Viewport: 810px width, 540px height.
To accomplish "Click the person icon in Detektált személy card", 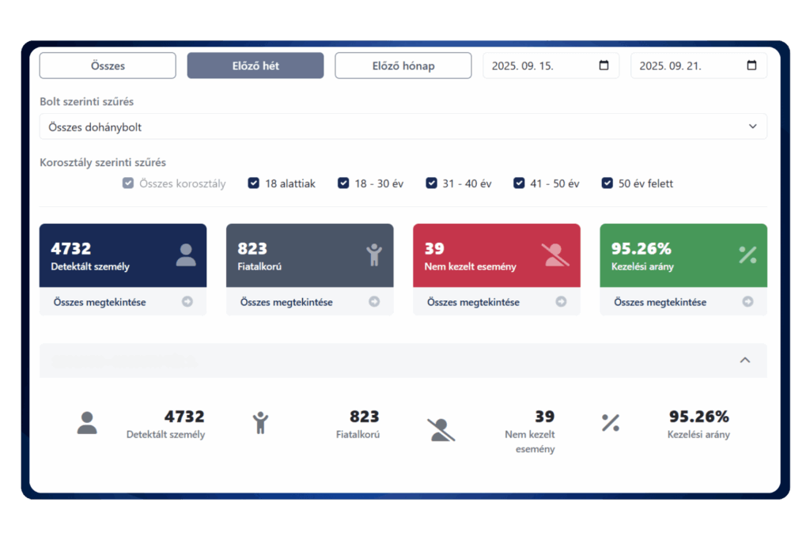I will click(x=186, y=255).
